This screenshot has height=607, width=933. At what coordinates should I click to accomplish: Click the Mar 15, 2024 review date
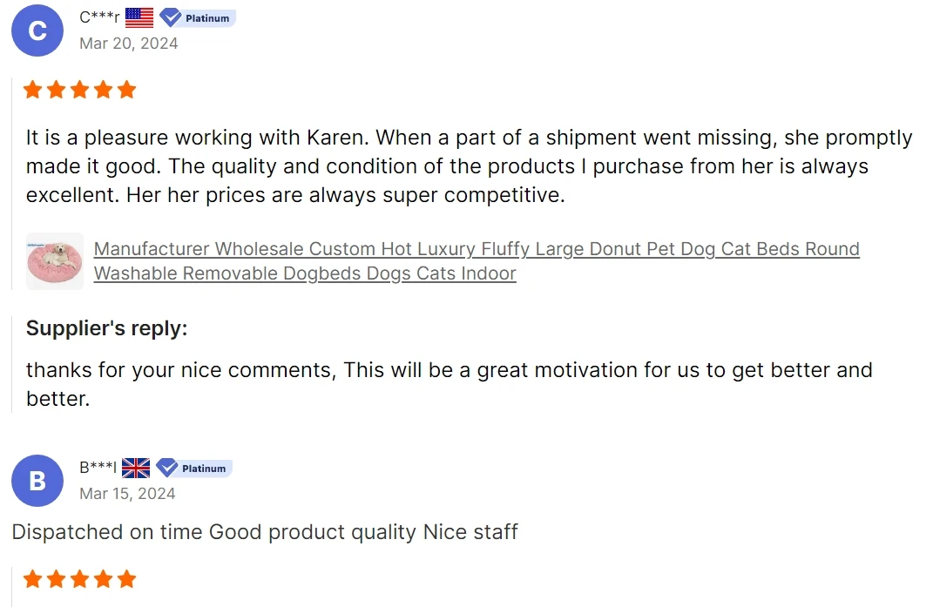[x=127, y=493]
